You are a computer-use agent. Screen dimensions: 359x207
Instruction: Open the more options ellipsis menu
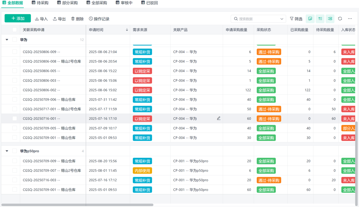350,19
